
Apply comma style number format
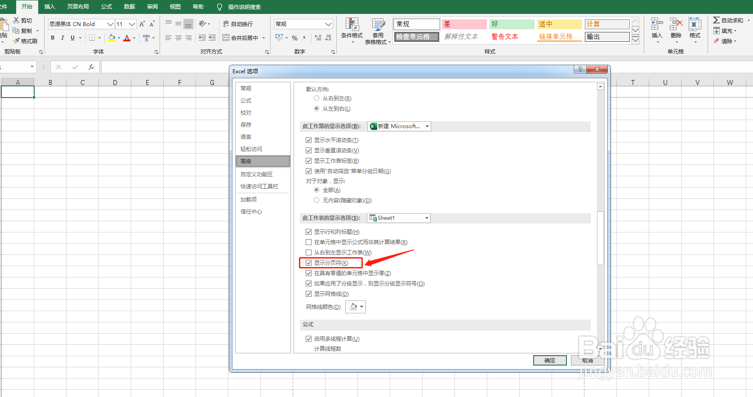pos(304,38)
